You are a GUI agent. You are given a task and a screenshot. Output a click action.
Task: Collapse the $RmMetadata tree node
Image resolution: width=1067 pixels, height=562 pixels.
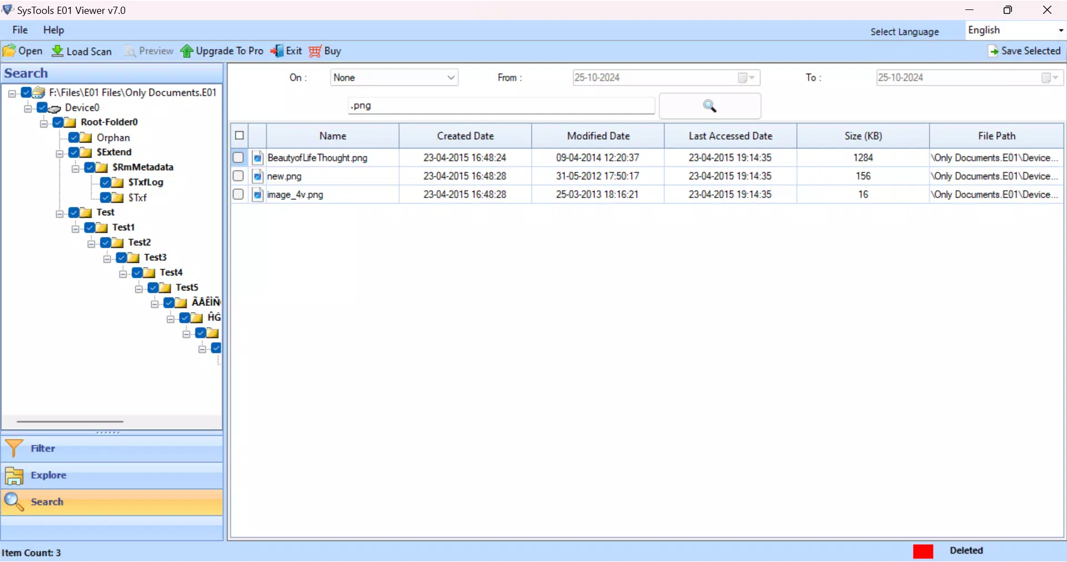(75, 168)
